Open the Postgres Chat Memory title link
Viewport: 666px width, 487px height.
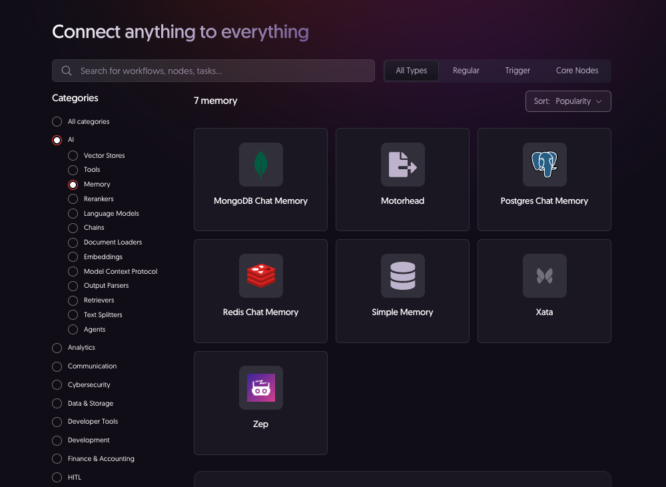coord(545,201)
